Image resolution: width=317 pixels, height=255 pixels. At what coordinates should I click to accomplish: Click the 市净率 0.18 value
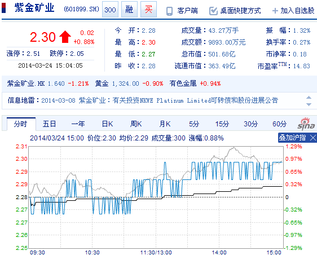point(300,54)
